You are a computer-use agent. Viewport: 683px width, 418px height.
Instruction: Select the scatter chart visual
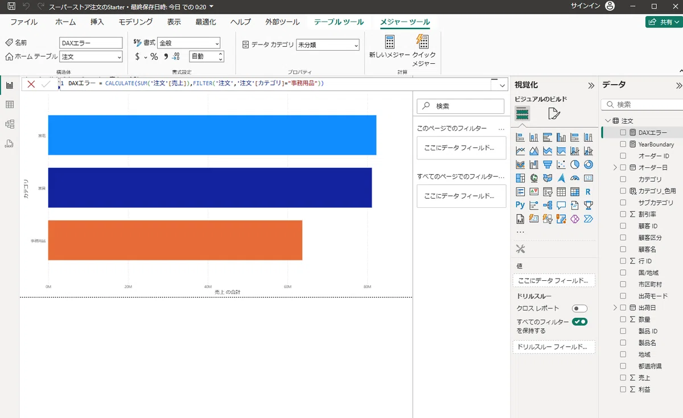pyautogui.click(x=561, y=165)
